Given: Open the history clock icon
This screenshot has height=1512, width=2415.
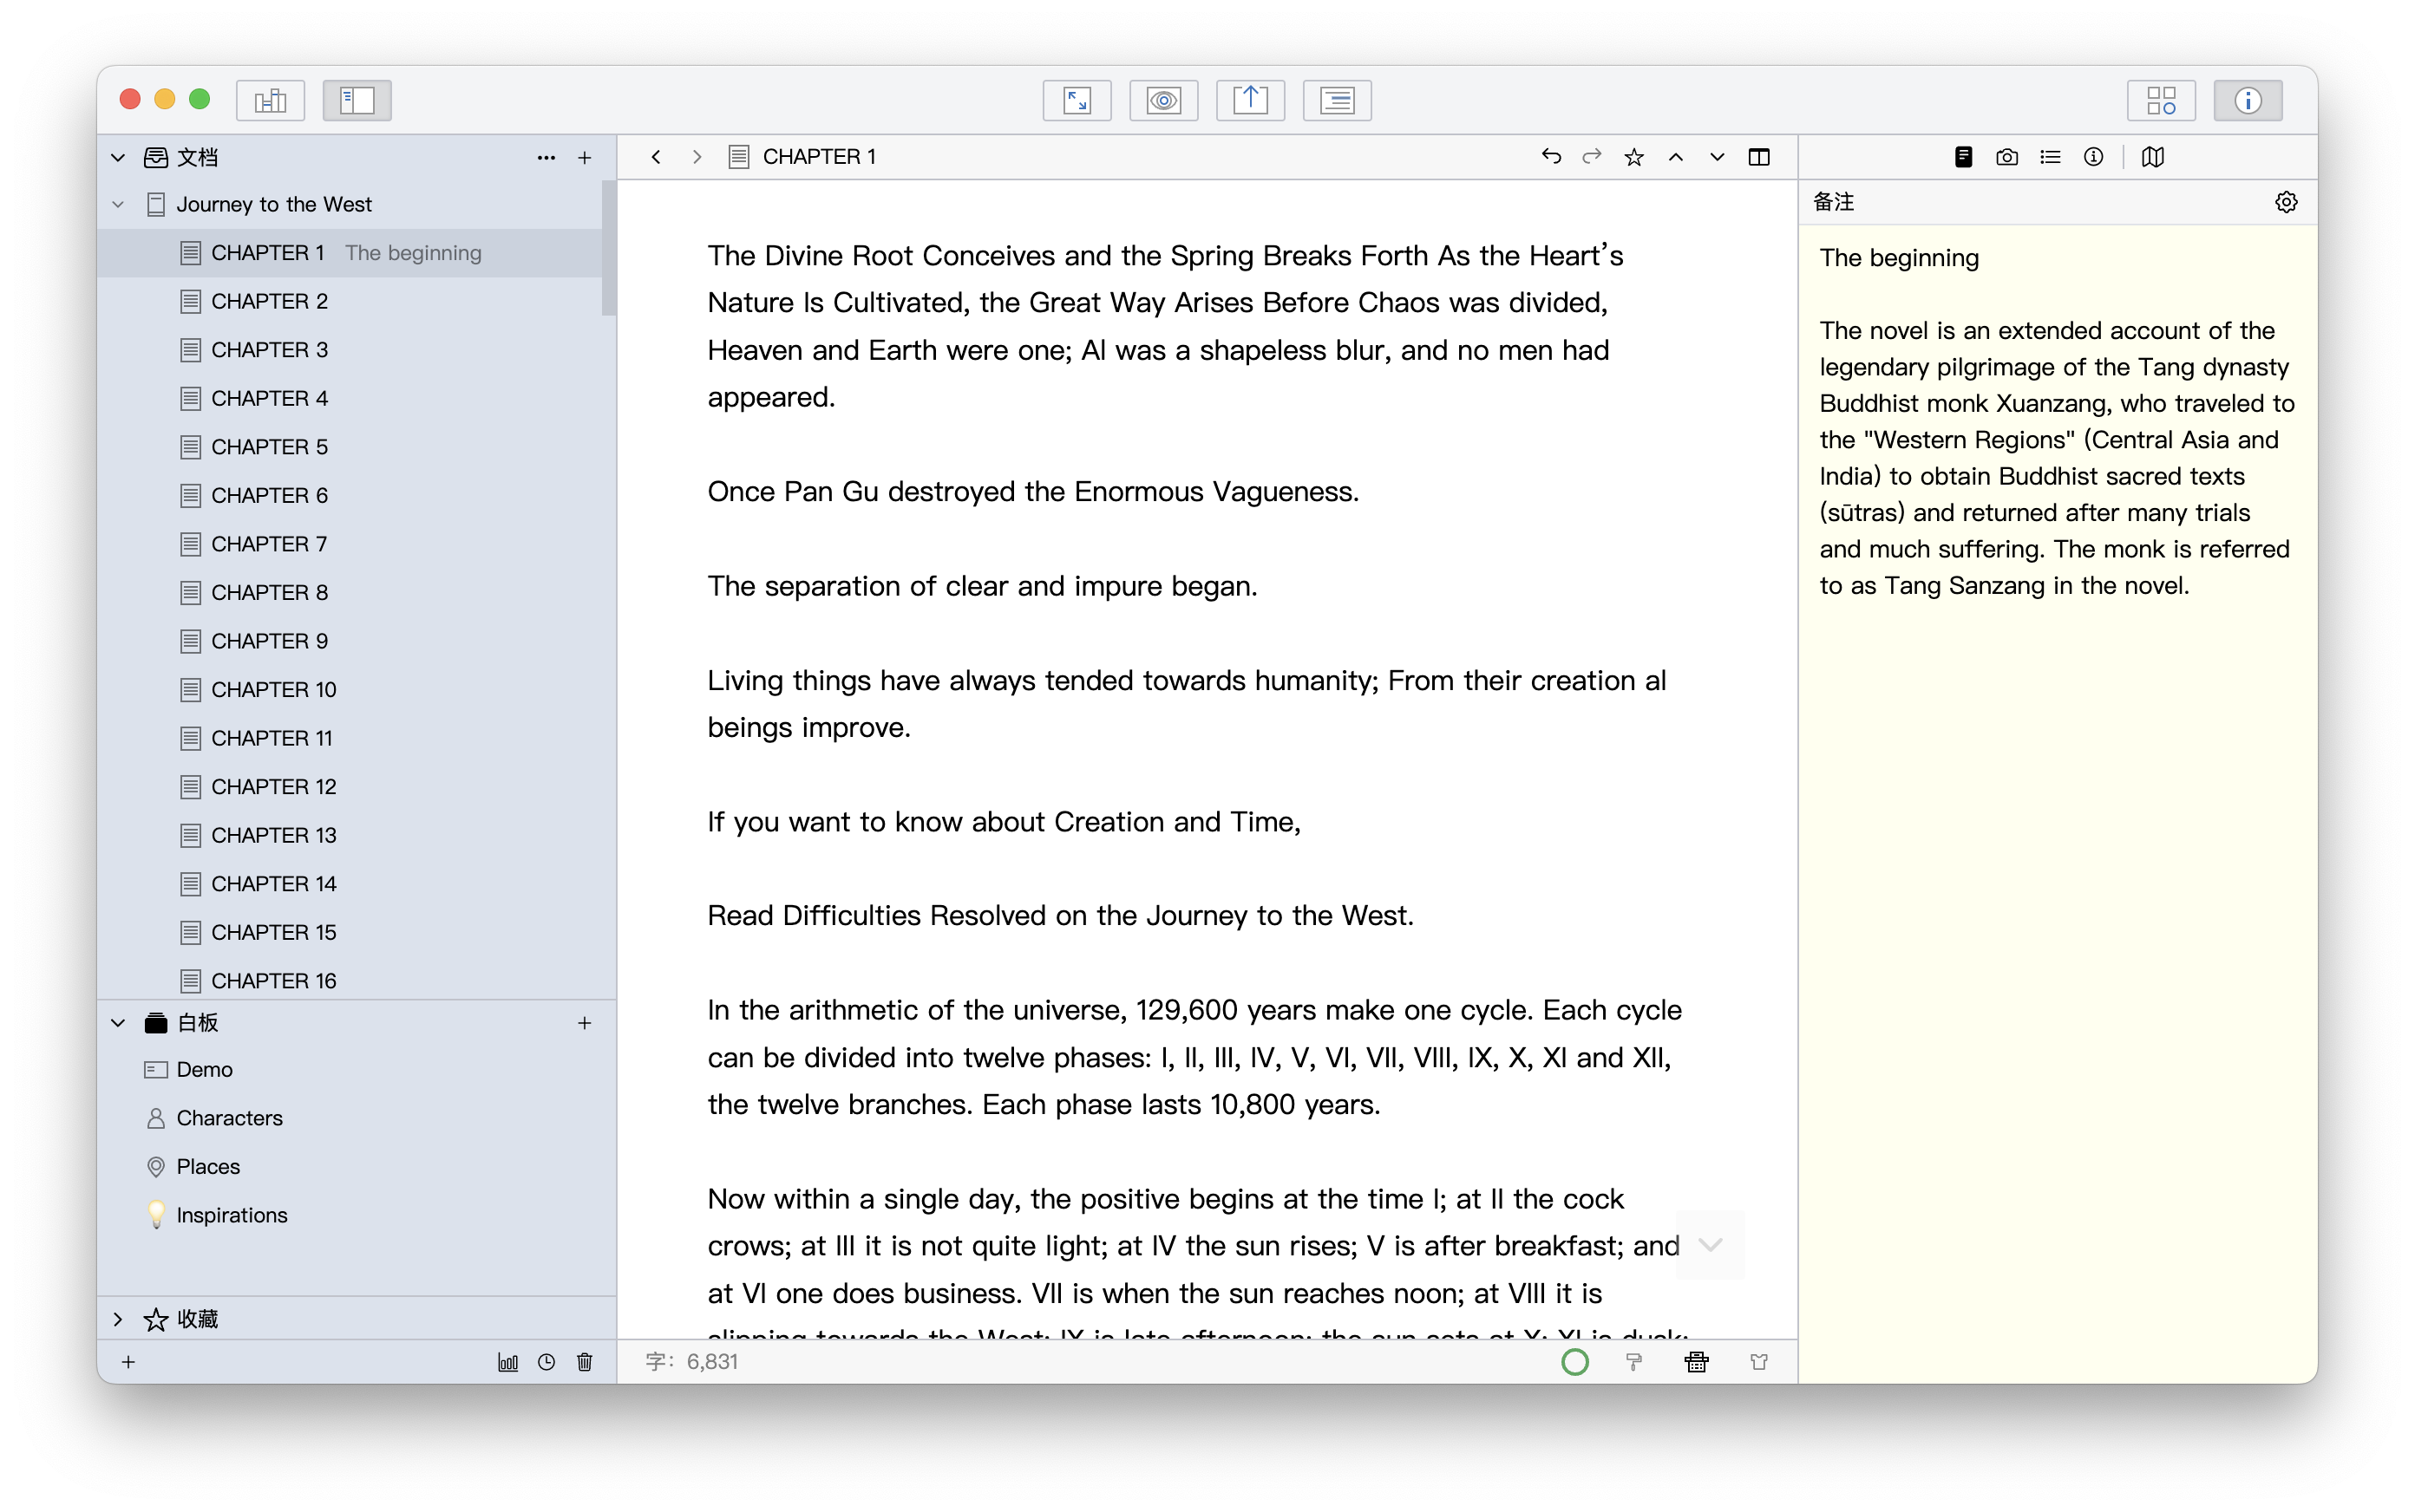Looking at the screenshot, I should tap(546, 1362).
